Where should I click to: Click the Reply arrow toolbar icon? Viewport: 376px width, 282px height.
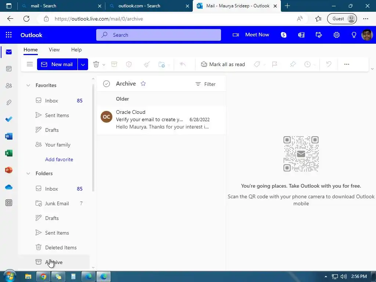[182, 64]
